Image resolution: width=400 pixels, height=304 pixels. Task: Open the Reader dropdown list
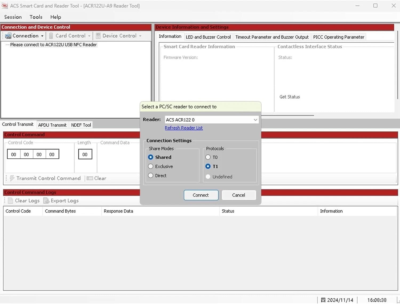coord(212,120)
